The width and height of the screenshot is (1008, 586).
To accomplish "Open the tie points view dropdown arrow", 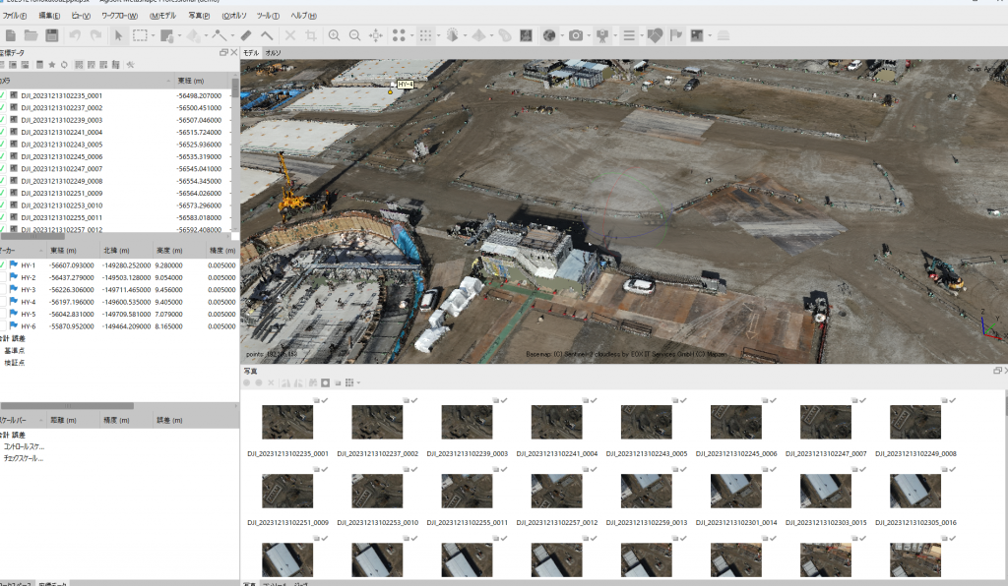I will coord(411,36).
